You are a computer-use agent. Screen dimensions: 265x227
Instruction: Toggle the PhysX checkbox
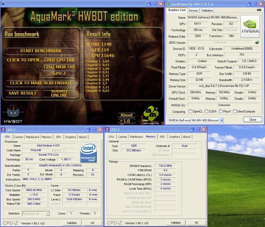(221, 111)
